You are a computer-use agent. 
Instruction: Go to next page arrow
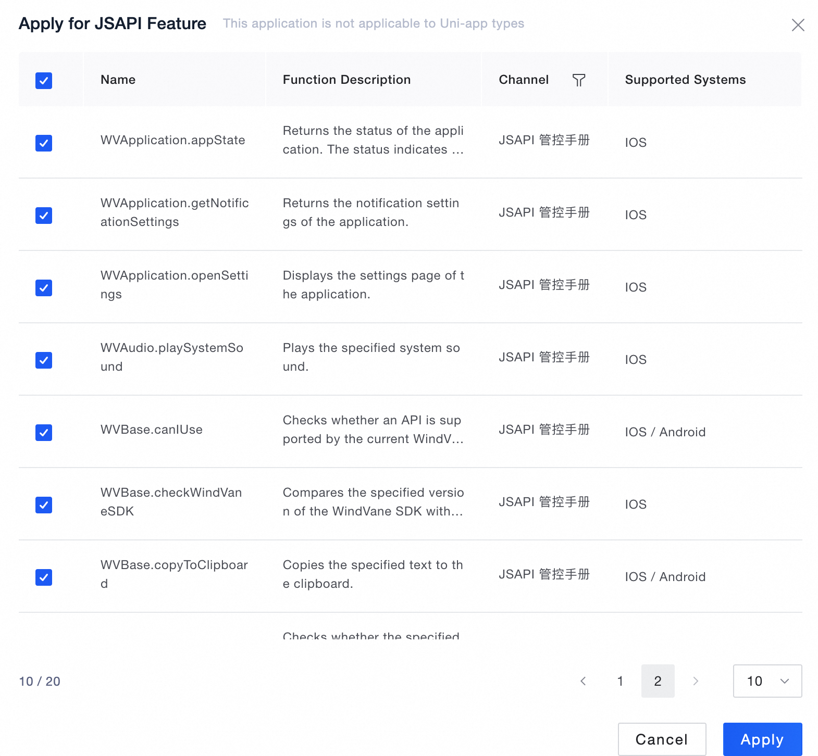(x=696, y=681)
